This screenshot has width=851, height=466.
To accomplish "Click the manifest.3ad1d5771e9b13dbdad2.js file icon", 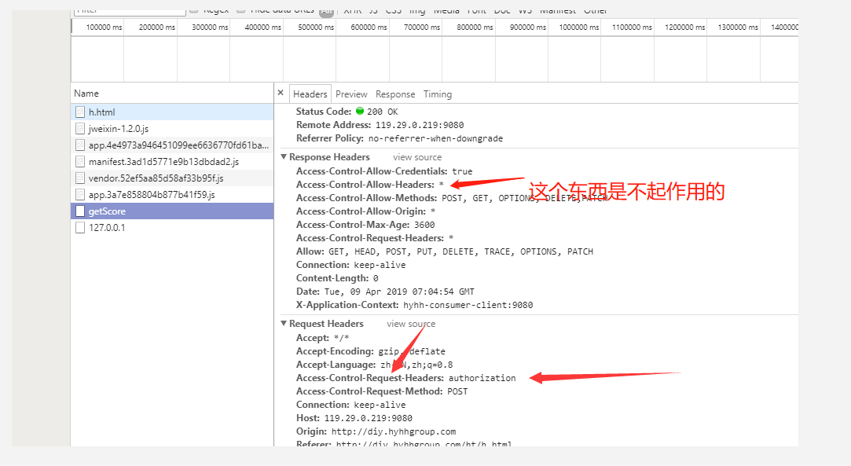I will pyautogui.click(x=80, y=162).
